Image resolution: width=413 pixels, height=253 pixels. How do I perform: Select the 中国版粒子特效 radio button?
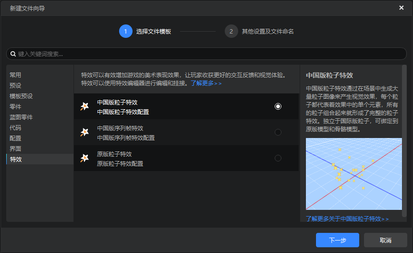[278, 106]
